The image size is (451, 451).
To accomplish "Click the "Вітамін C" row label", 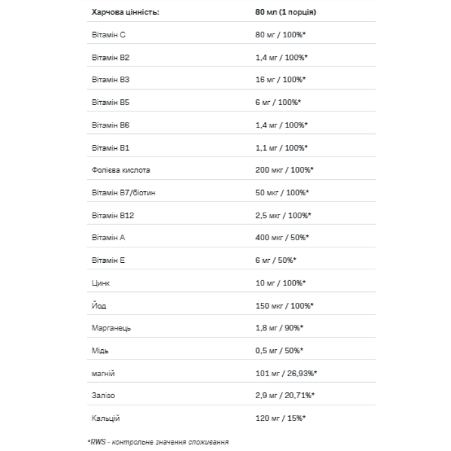I will 109,34.
